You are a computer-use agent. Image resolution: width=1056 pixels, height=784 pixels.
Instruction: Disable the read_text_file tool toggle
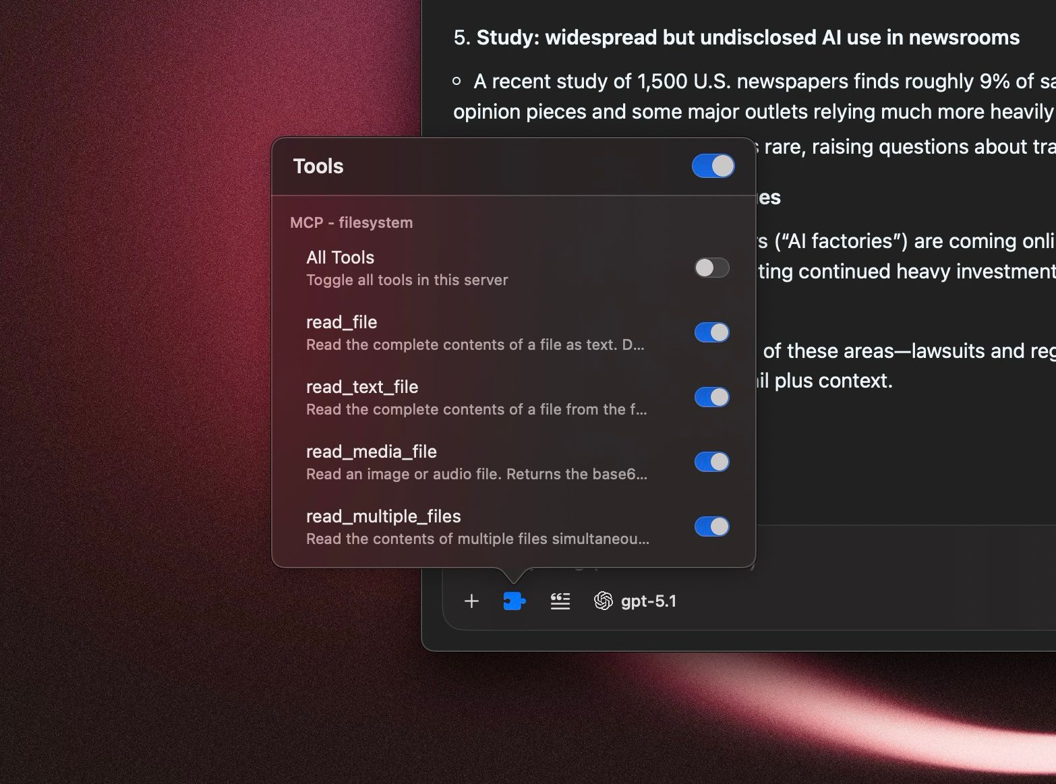pyautogui.click(x=711, y=397)
